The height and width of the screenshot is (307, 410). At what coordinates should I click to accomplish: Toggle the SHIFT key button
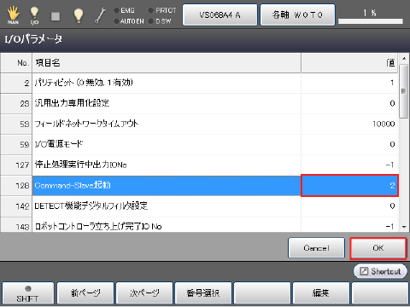(27, 293)
